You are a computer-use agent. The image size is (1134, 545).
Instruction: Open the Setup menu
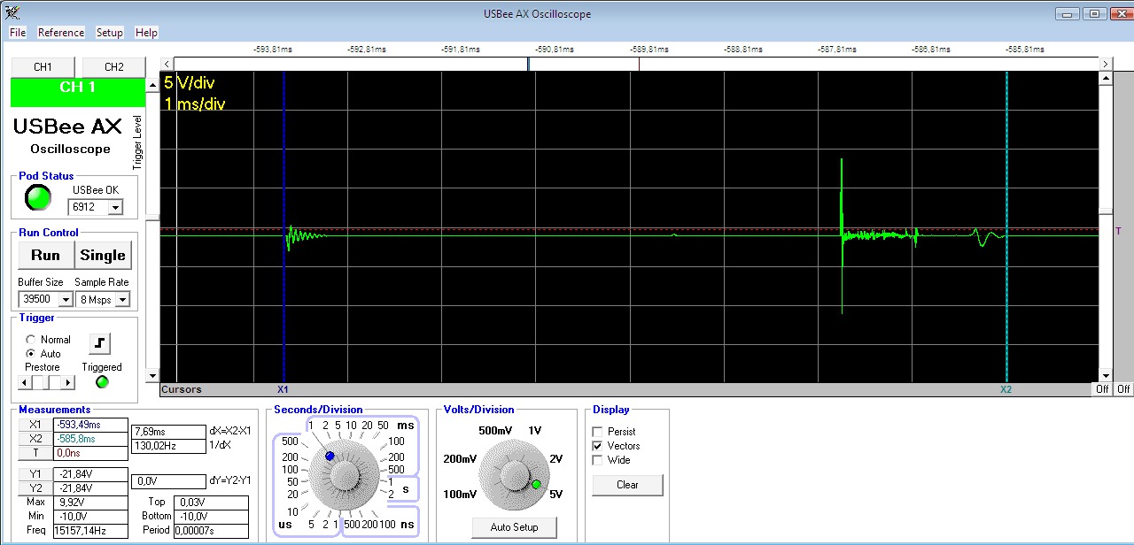(110, 33)
